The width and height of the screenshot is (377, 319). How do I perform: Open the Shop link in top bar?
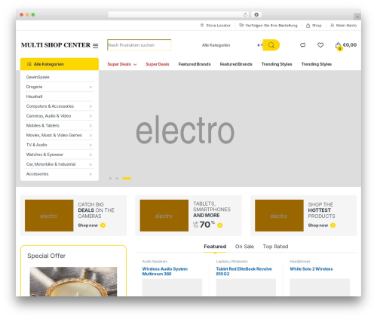pos(317,26)
